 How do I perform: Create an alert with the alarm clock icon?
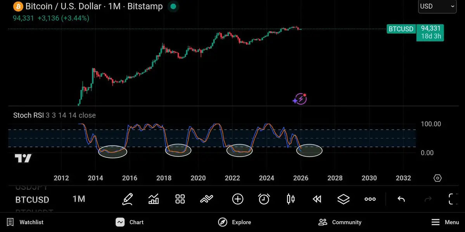click(264, 199)
